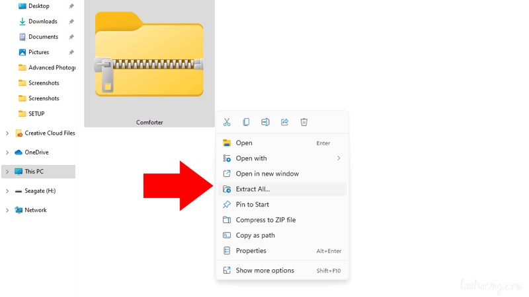Click the Seagate drive icon
Screen dimensions: 529x297
tap(19, 191)
